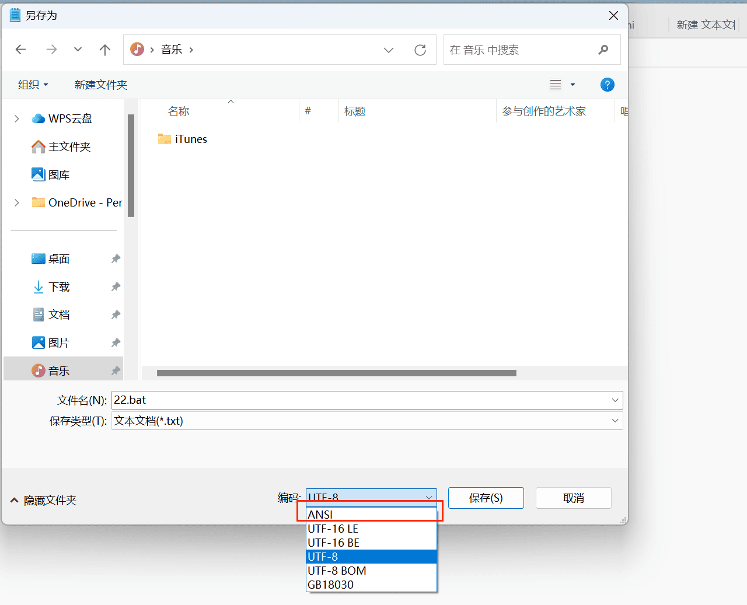Viewport: 747px width, 605px height.
Task: Click pin icon next to 下载
Action: [x=116, y=286]
